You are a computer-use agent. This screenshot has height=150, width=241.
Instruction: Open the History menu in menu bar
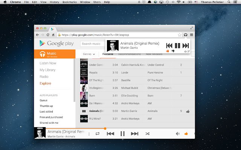tap(54, 2)
